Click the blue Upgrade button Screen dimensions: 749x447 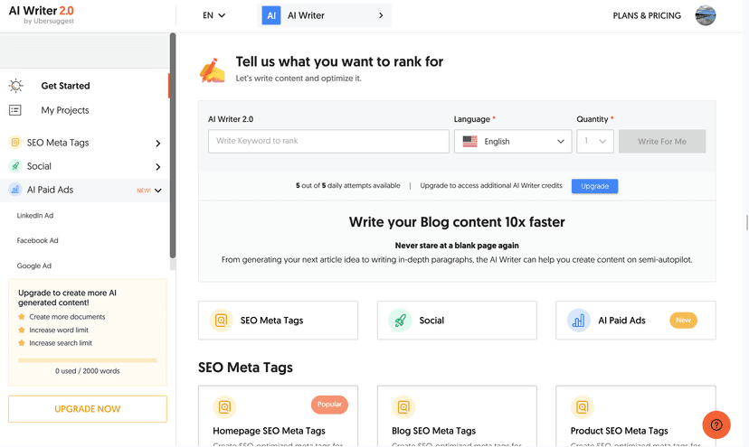(594, 186)
